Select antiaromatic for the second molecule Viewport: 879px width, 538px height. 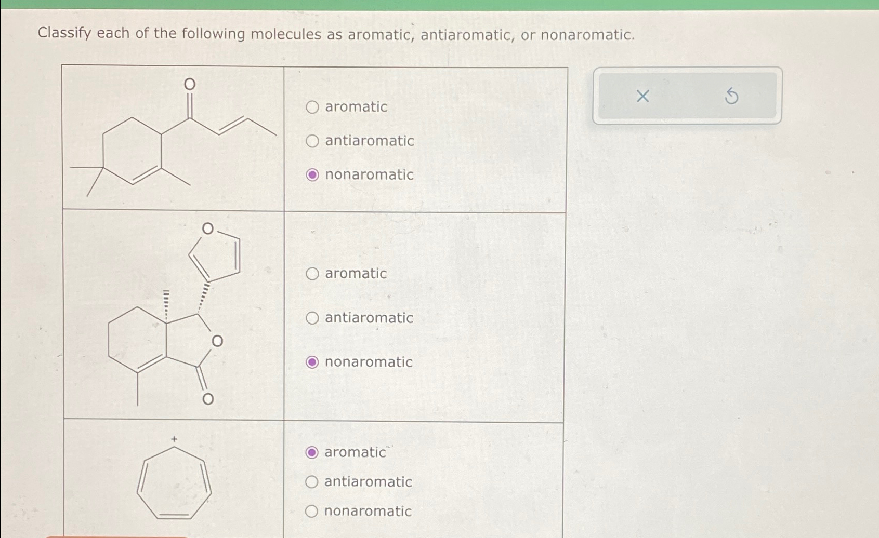pos(312,318)
